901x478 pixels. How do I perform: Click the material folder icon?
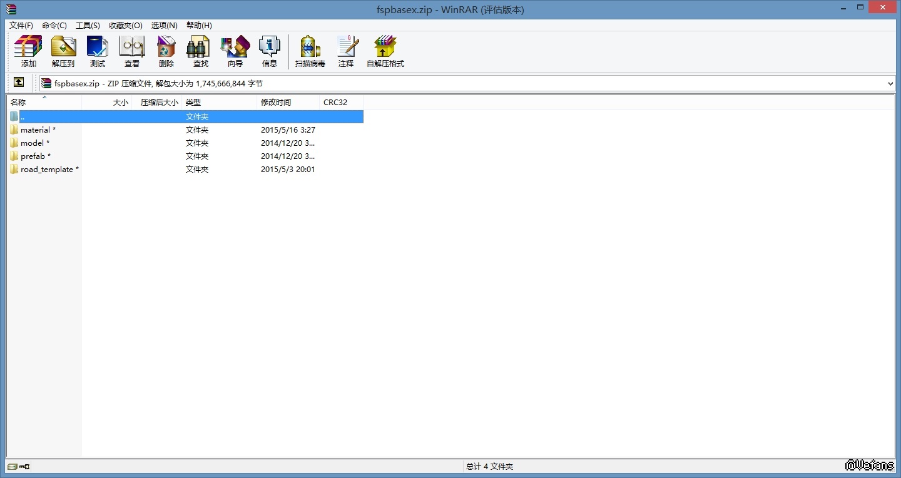[14, 130]
